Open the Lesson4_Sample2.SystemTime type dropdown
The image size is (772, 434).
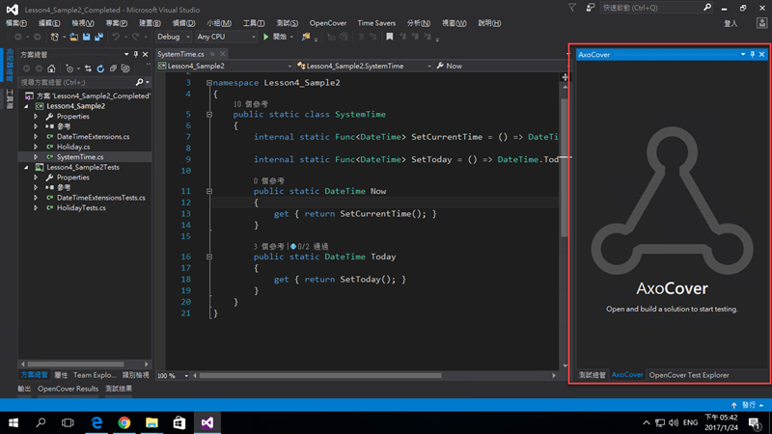[365, 66]
